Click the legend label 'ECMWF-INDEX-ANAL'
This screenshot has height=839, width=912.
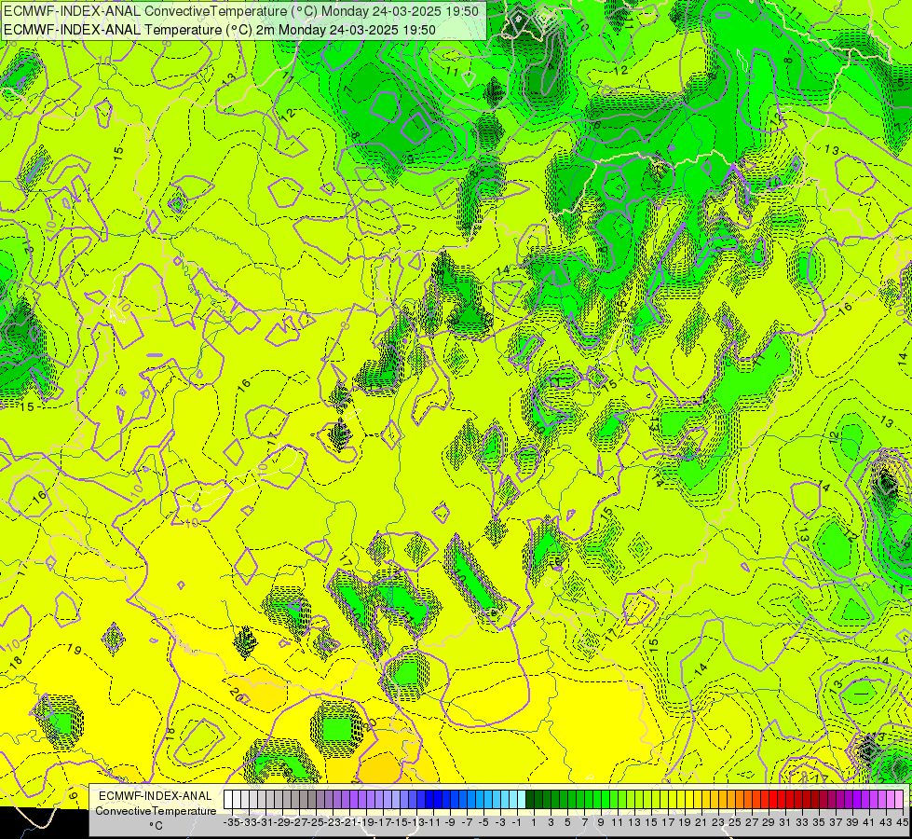[x=156, y=796]
